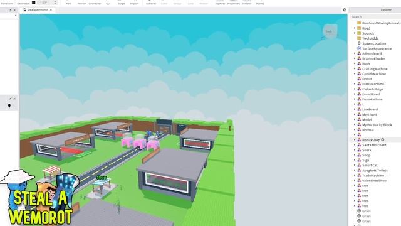Close the lower left docked panel

14,99
